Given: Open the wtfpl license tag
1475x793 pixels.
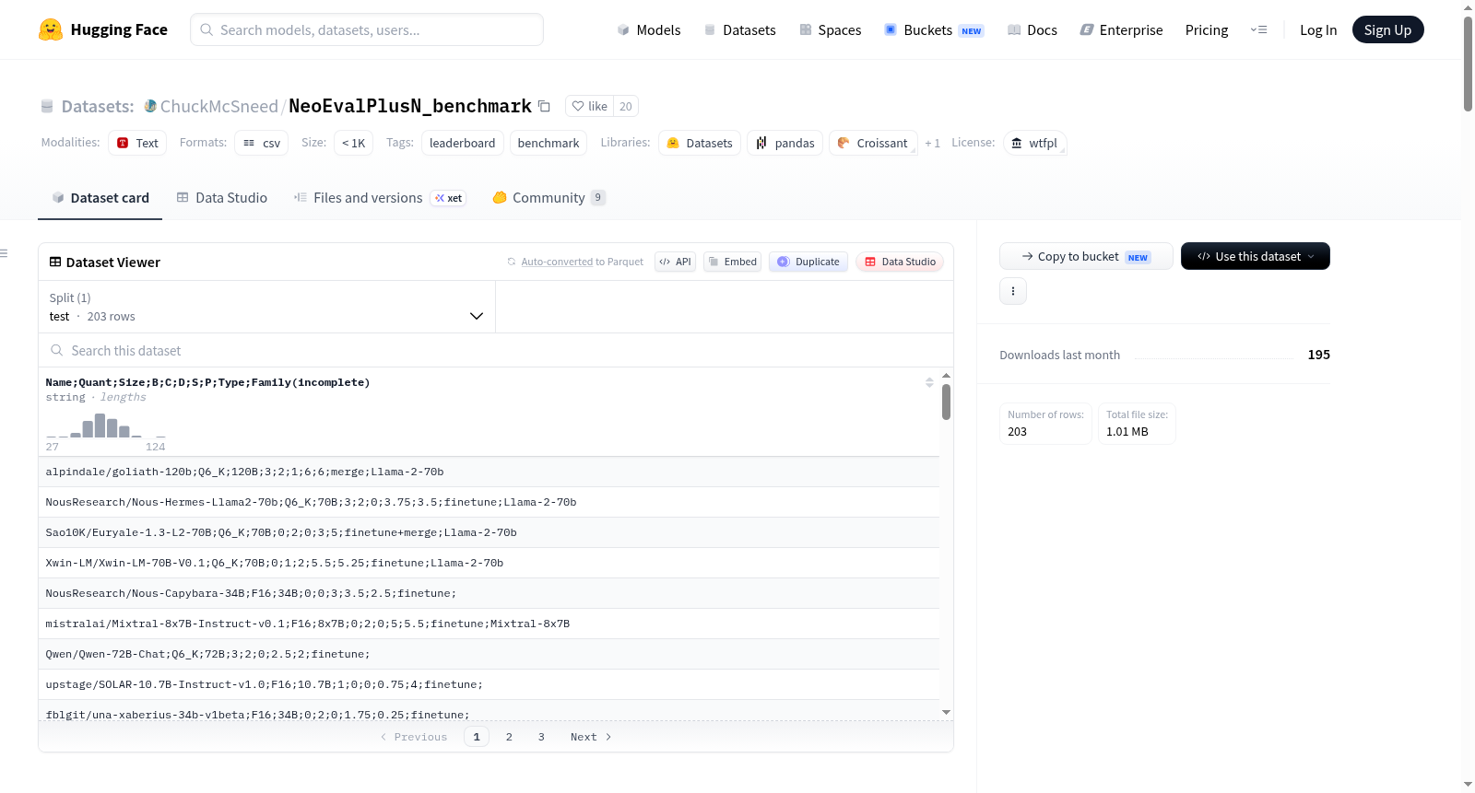Looking at the screenshot, I should click(x=1034, y=143).
